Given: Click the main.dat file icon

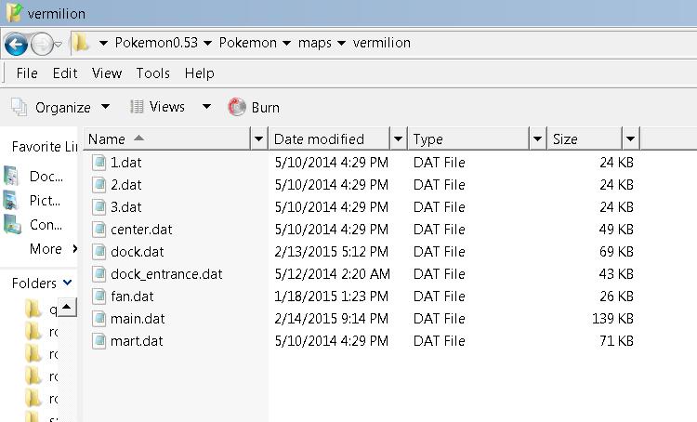Looking at the screenshot, I should tap(99, 319).
